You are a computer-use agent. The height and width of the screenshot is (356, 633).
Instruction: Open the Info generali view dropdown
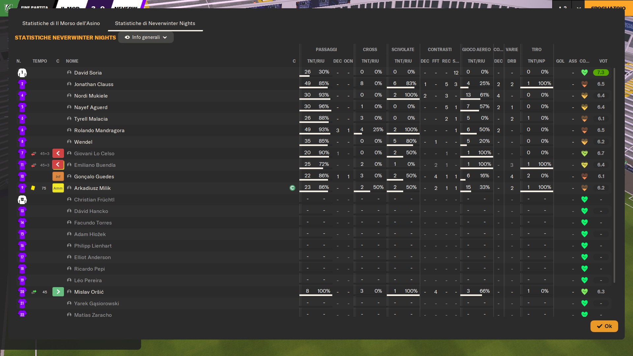[146, 37]
